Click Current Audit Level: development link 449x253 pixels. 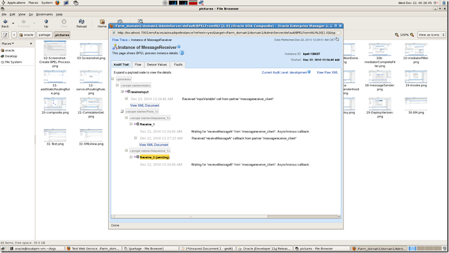[284, 72]
